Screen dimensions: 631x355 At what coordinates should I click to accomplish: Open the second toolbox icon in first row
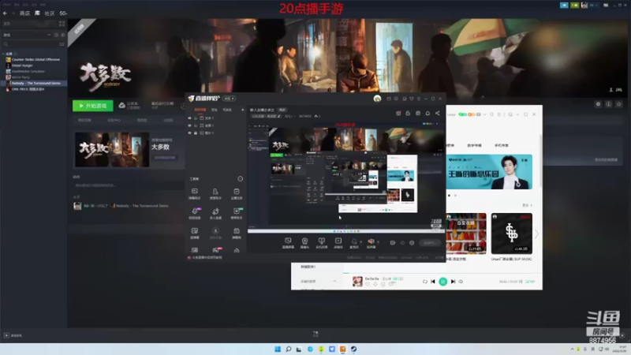click(x=215, y=193)
